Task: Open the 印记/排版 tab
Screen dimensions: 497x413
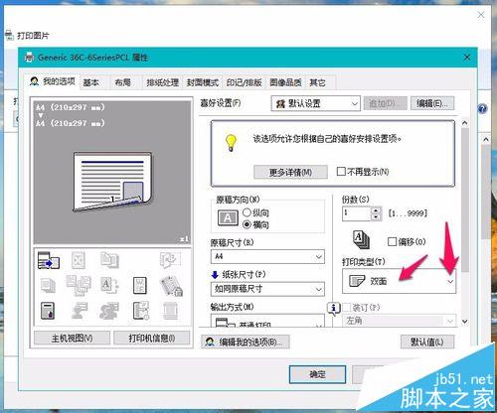Action: (244, 82)
